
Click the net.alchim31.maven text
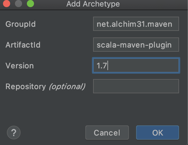(x=134, y=24)
